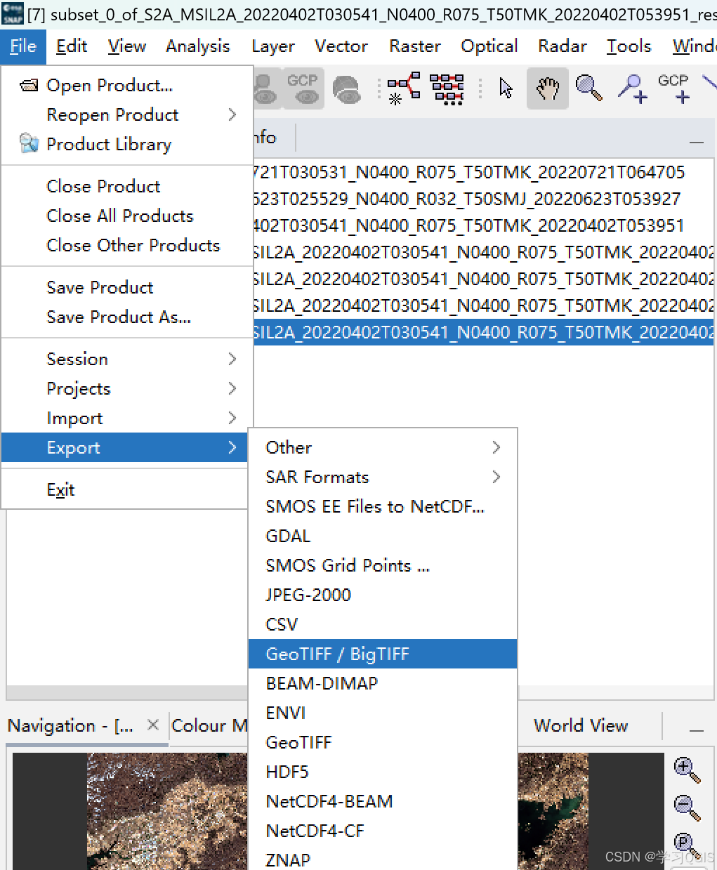Image resolution: width=717 pixels, height=870 pixels.
Task: Expand the SAR Formats submenu
Action: pos(383,477)
